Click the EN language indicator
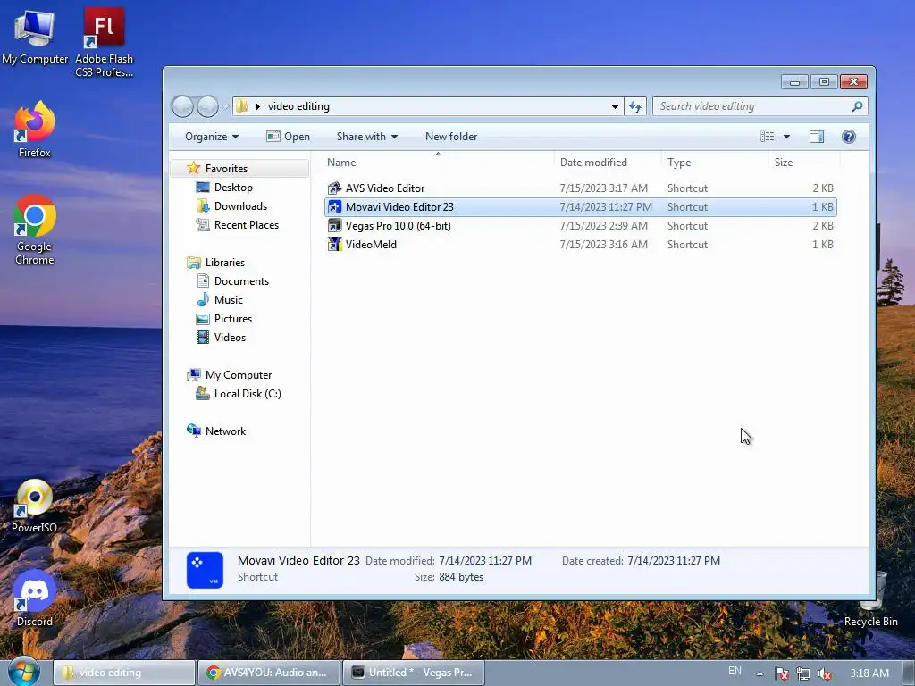The height and width of the screenshot is (686, 915). tap(735, 671)
